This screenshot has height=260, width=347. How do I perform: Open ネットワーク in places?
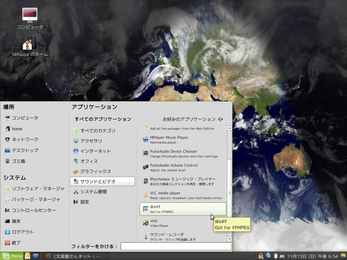(x=21, y=139)
